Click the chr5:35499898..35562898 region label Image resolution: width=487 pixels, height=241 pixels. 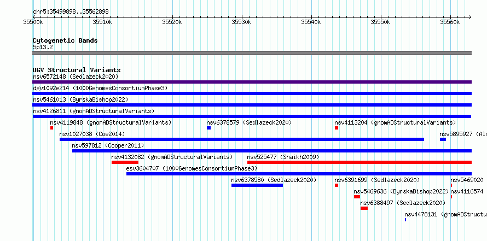[x=71, y=12]
